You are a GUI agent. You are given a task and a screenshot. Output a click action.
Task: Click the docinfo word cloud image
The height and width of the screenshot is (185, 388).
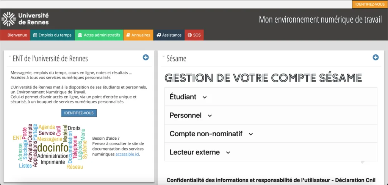pos(50,146)
